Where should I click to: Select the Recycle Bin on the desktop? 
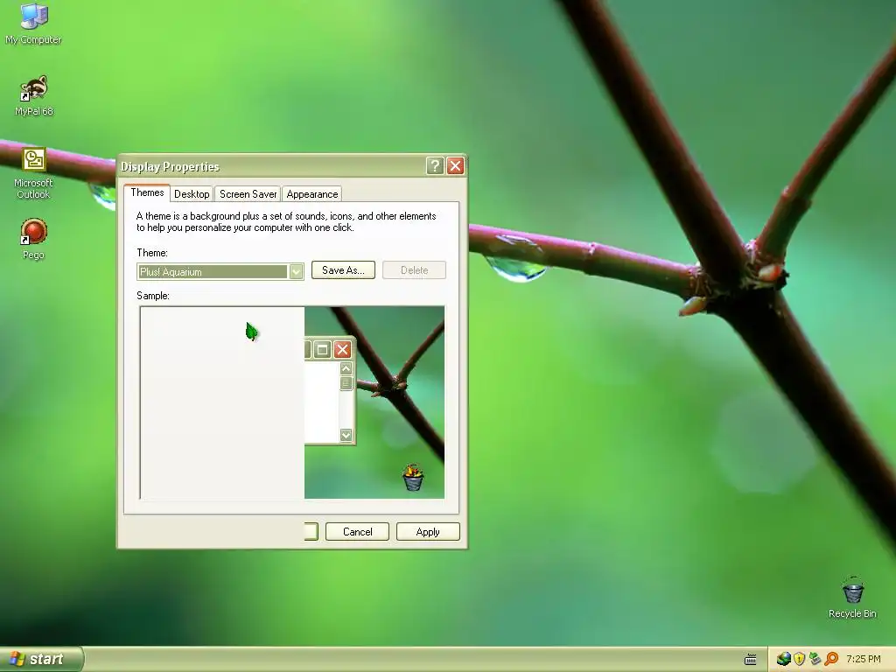[852, 598]
